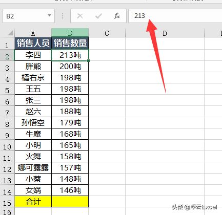Select row 13 header
Viewport: 222px width, 215px height.
[x=7, y=179]
